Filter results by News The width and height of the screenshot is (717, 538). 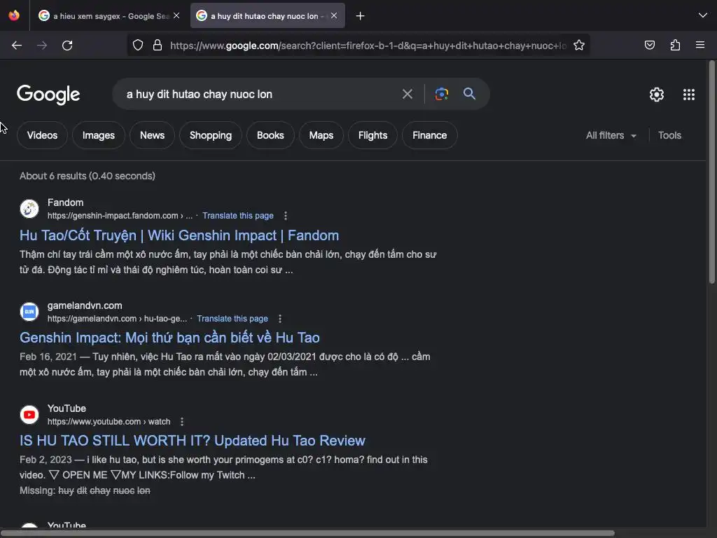pos(152,135)
